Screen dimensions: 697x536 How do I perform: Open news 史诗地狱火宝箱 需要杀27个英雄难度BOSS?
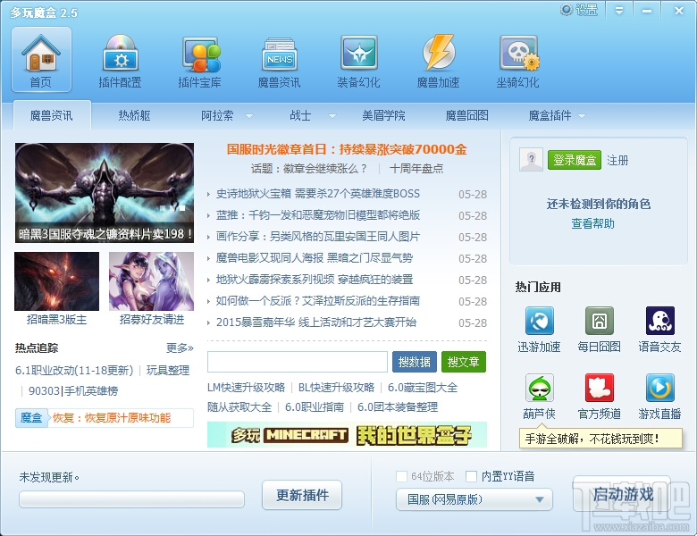tap(318, 194)
